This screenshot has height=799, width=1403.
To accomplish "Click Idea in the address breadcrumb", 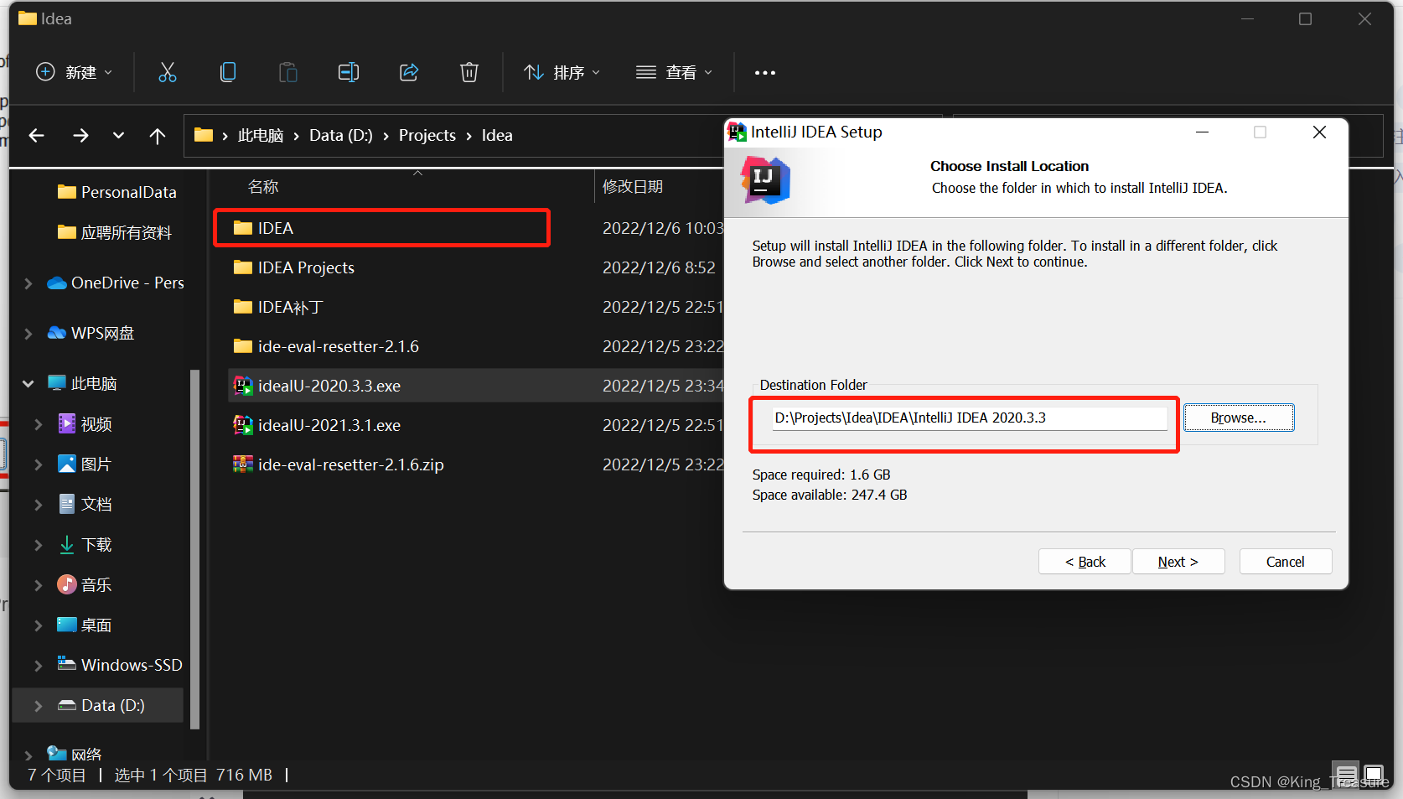I will (497, 136).
